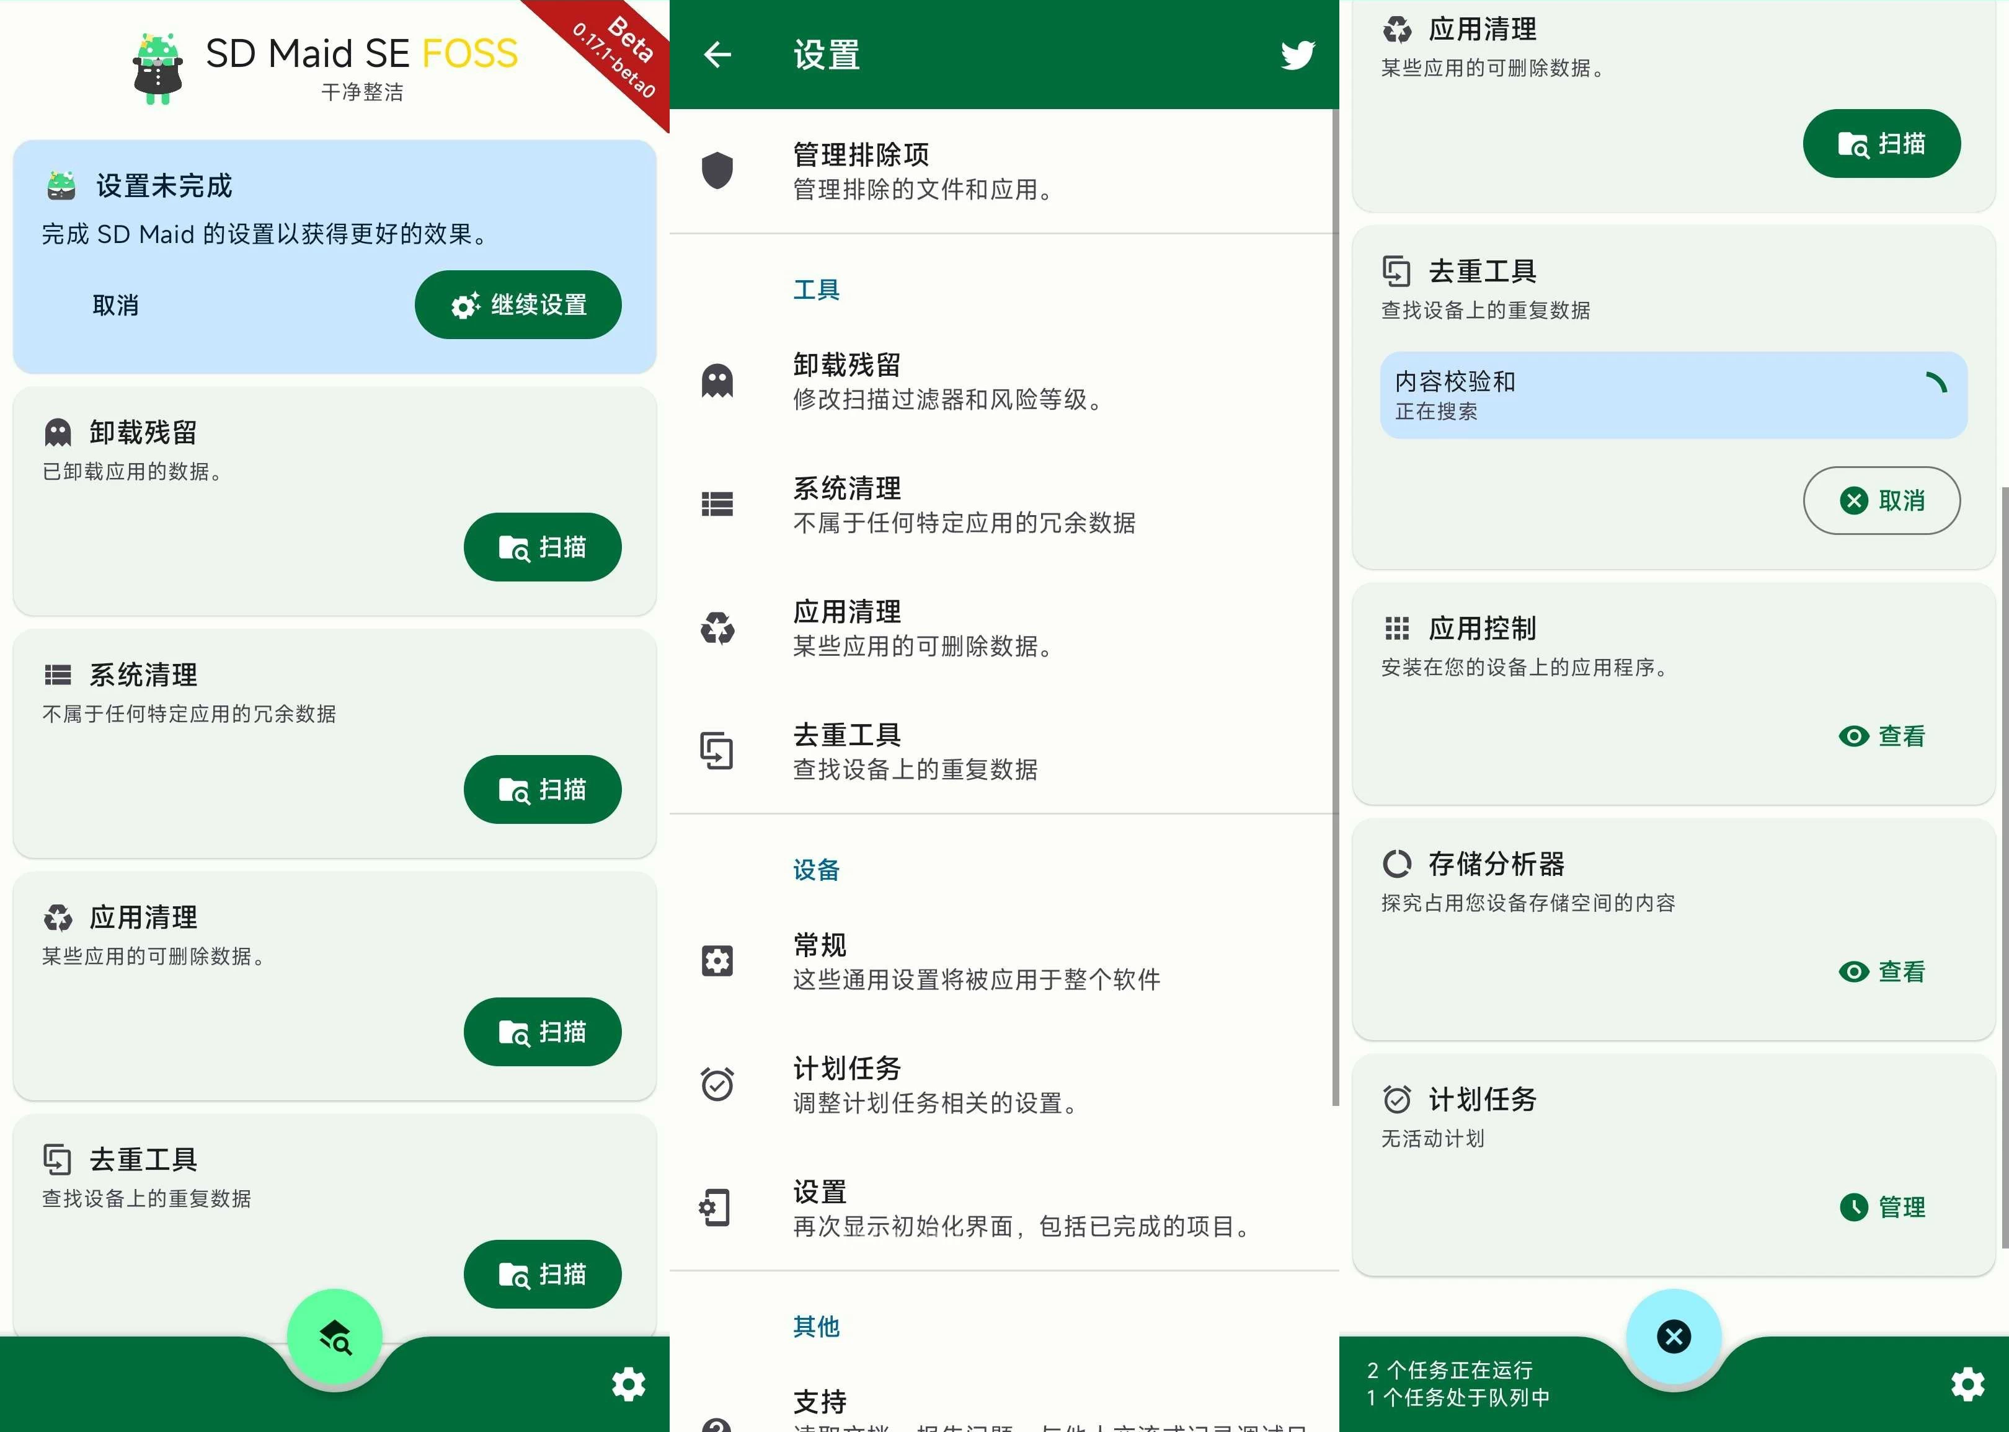The image size is (2009, 1432).
Task: Open 应用清理 settings entry
Action: coord(1003,628)
